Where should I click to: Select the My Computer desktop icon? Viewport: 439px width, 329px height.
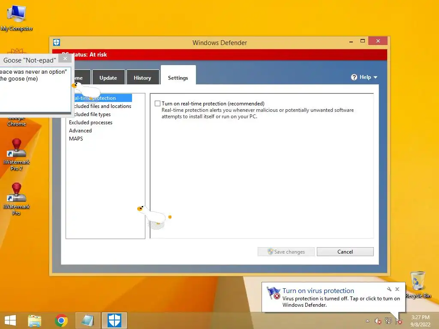[x=17, y=18]
